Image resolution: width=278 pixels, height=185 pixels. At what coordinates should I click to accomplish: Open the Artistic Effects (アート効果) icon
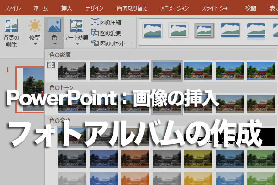click(x=77, y=25)
